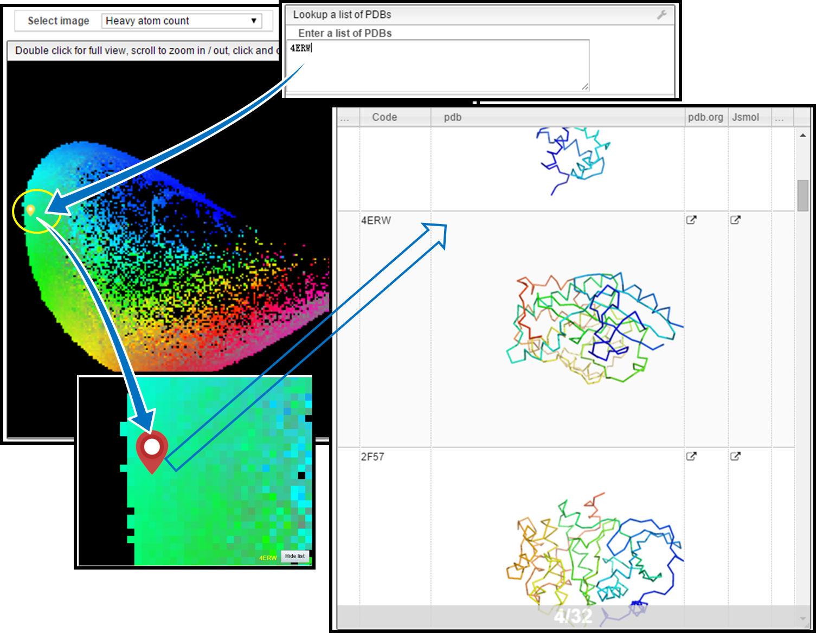Select the 2F57 code in table row

coord(372,457)
